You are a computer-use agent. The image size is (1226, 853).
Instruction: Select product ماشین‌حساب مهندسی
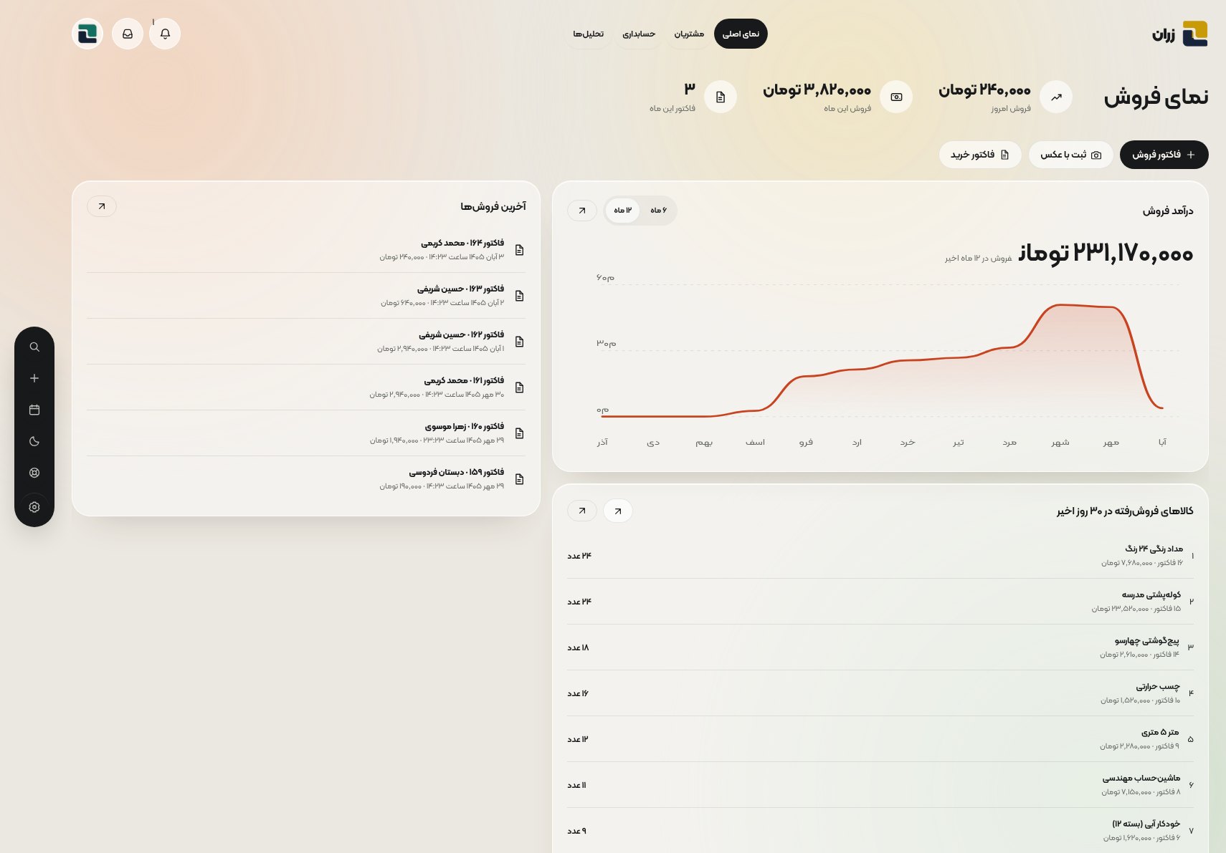point(880,785)
